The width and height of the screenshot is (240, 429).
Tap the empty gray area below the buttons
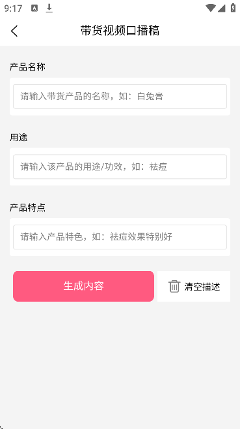click(120, 364)
